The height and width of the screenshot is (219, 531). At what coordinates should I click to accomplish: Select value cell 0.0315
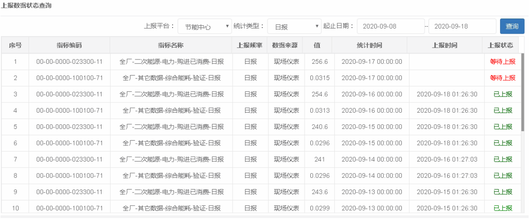click(x=320, y=78)
